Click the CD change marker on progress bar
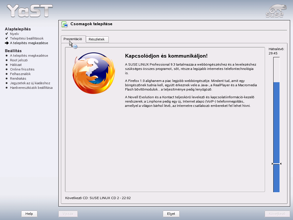This screenshot has width=293, height=220. [x=276, y=164]
